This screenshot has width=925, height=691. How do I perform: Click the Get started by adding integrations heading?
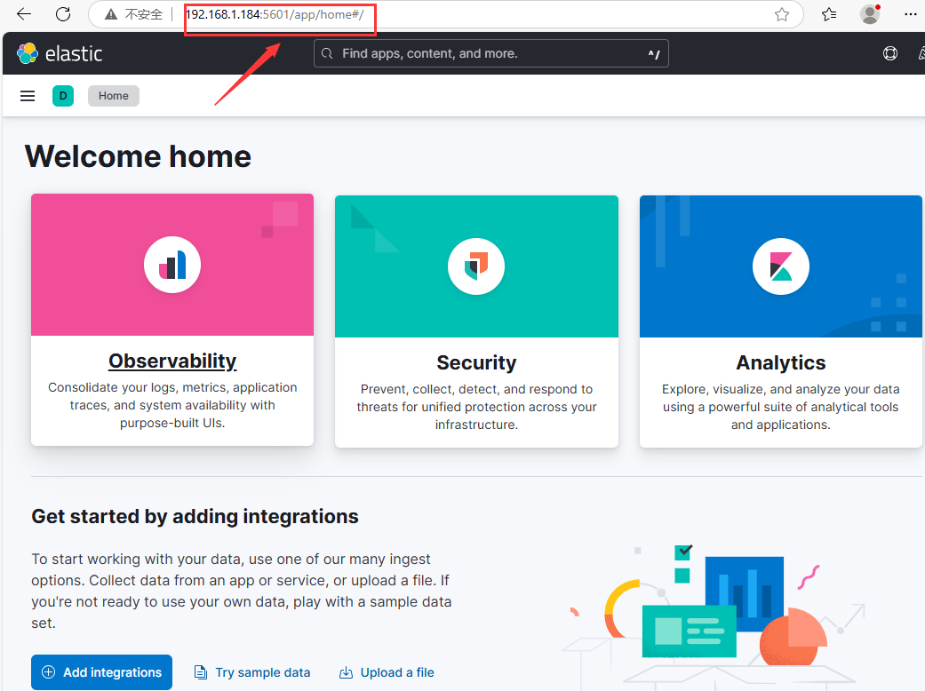click(x=195, y=517)
